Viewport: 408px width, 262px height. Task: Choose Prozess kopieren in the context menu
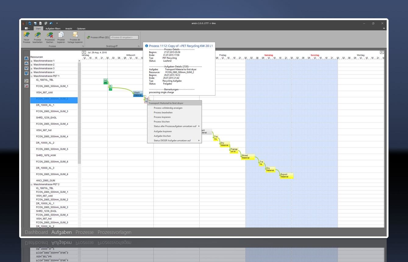[175, 117]
